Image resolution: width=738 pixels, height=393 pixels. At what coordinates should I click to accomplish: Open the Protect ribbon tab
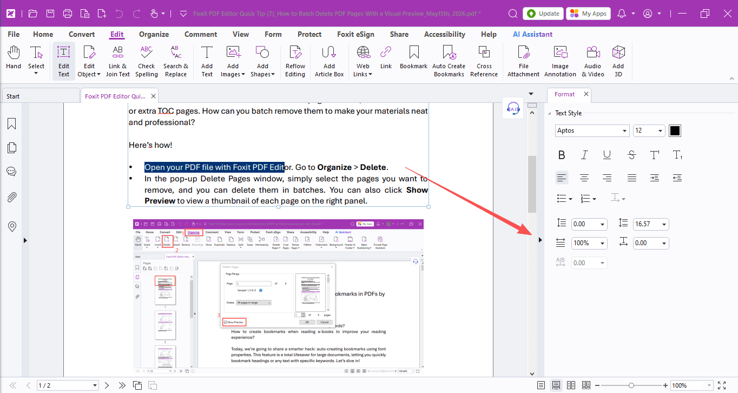point(309,34)
